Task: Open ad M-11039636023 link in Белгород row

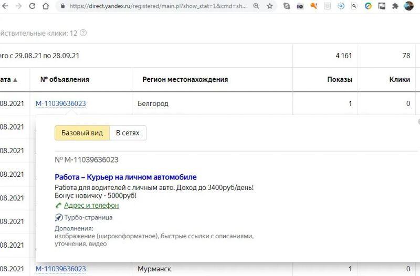Action: (x=60, y=104)
